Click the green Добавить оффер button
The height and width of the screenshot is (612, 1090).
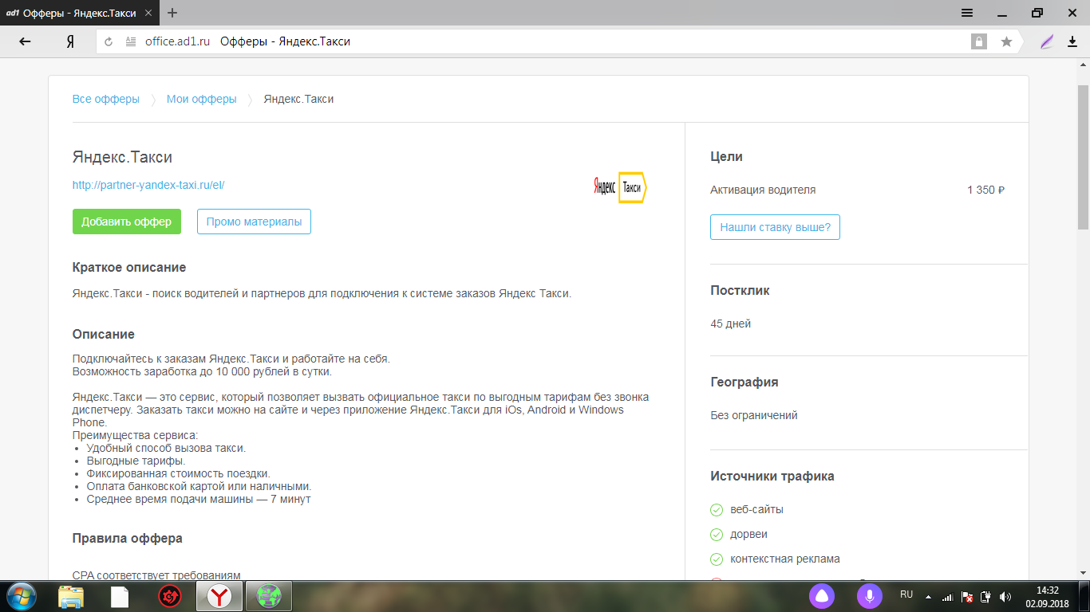pyautogui.click(x=127, y=222)
